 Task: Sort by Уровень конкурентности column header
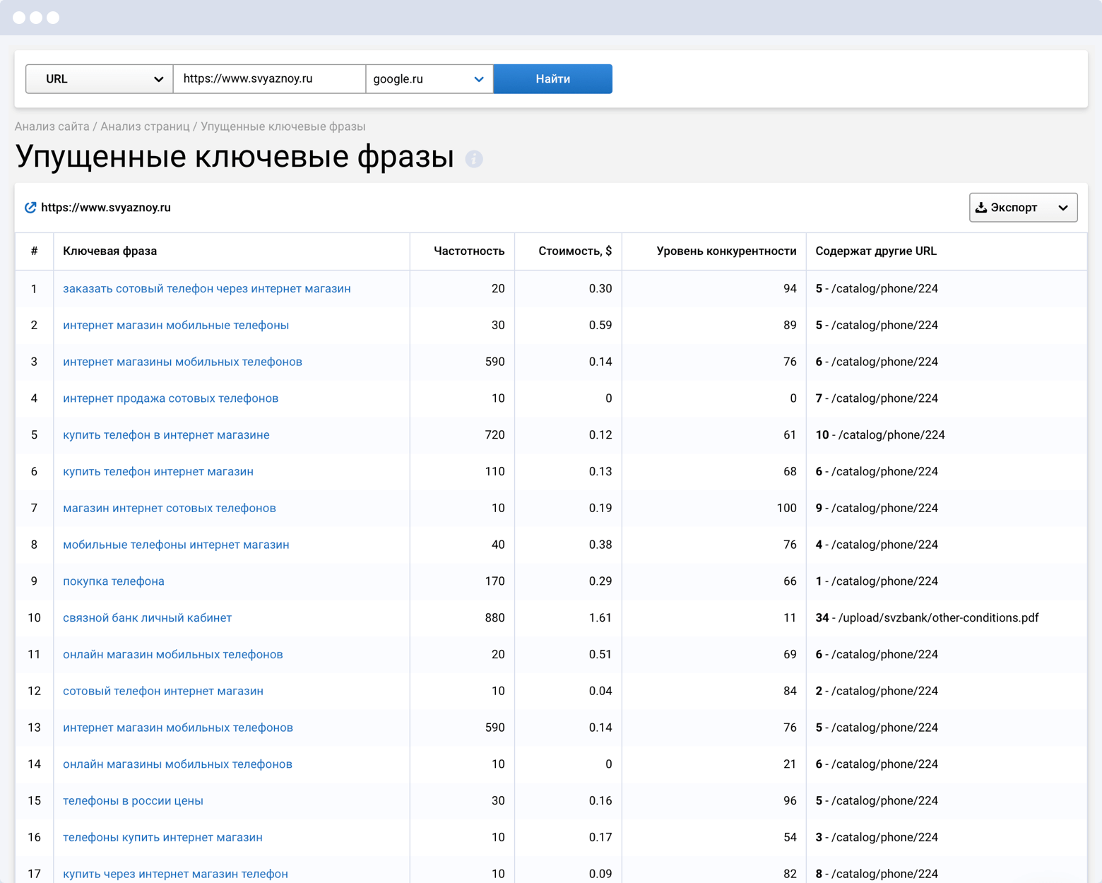tap(725, 251)
